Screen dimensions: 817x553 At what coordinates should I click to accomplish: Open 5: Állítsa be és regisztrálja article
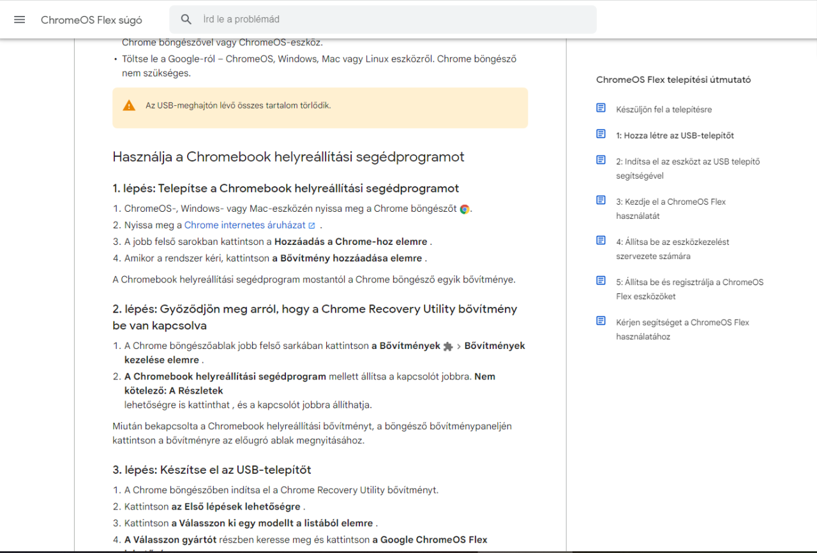pyautogui.click(x=689, y=289)
